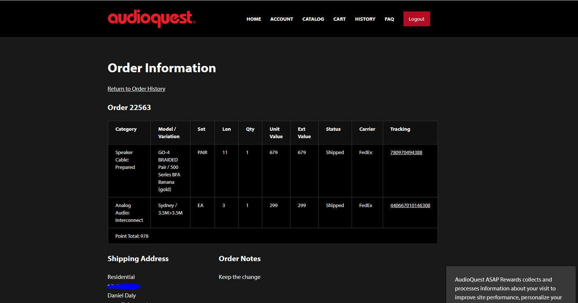578x303 pixels.
Task: Click Shipped status in the Sydney row
Action: pos(335,206)
